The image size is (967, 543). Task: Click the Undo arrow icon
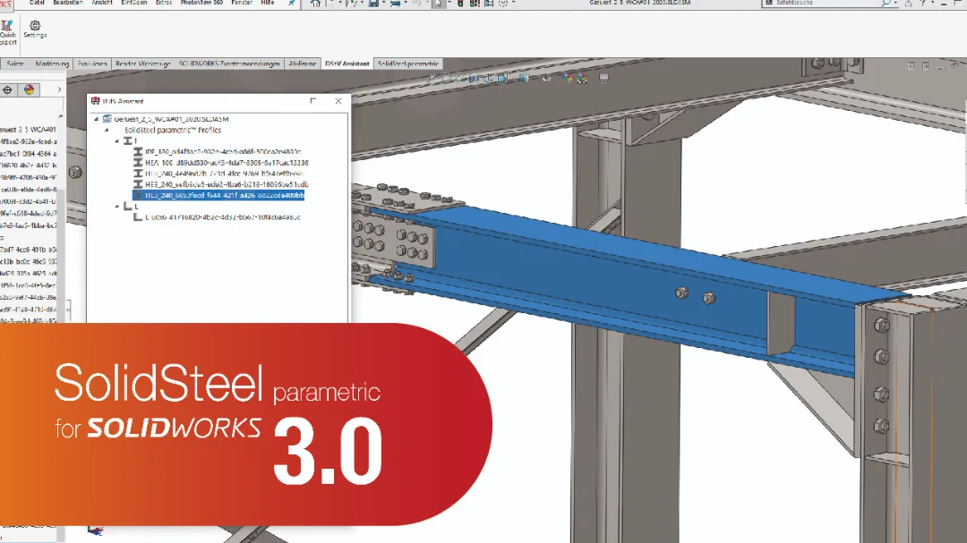click(418, 4)
